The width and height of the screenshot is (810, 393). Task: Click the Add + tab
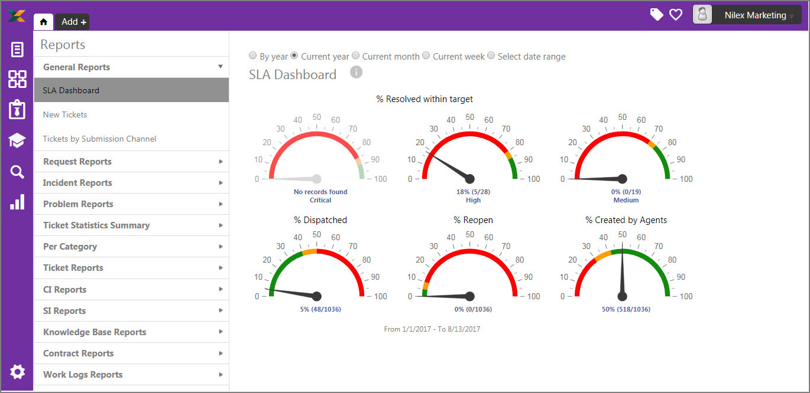click(73, 22)
